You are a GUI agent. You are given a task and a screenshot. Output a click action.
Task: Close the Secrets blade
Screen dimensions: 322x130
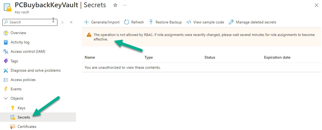tap(316, 5)
